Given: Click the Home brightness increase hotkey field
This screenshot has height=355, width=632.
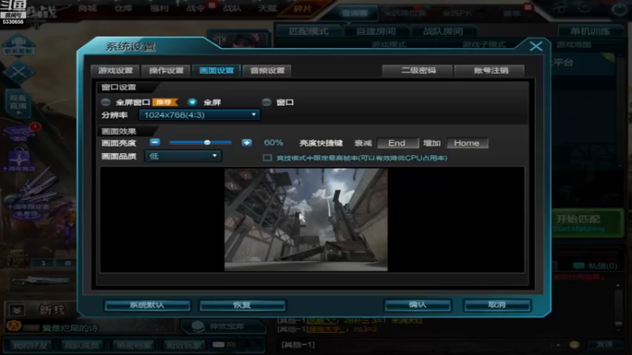Looking at the screenshot, I should click(x=467, y=143).
